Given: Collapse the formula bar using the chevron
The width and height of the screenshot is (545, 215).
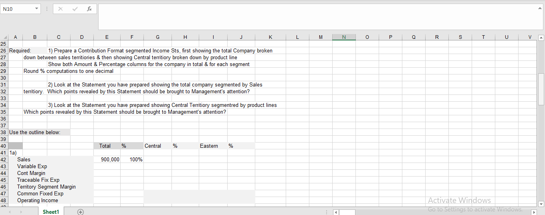Looking at the screenshot, I should click(x=540, y=9).
